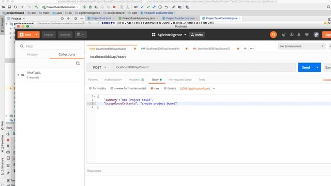This screenshot has height=186, width=331.
Task: Click the satellite capture requests icon
Action: coord(283,35)
